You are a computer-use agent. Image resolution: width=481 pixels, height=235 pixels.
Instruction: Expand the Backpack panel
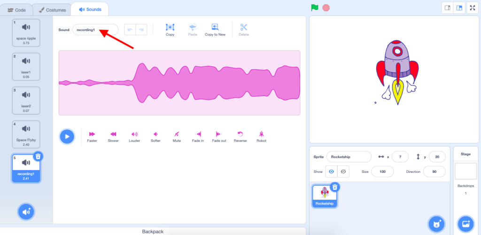[x=153, y=231]
